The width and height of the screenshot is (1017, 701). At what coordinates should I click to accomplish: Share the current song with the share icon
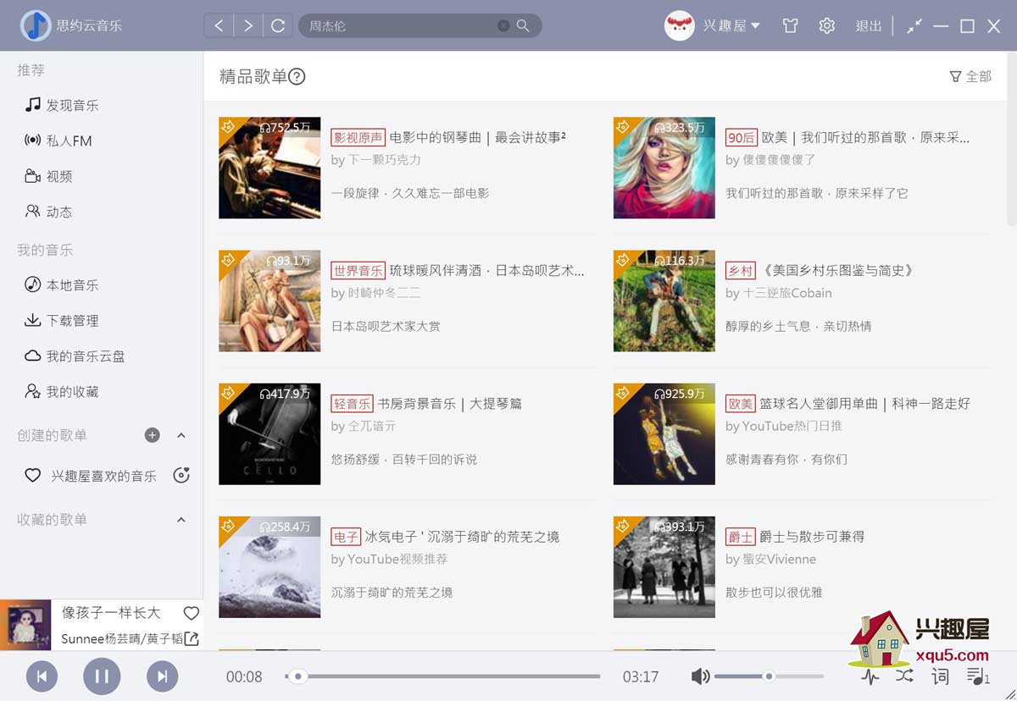coord(192,639)
